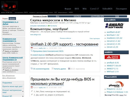
Task: Download cbrom32 v1.95
Action: tap(113, 44)
